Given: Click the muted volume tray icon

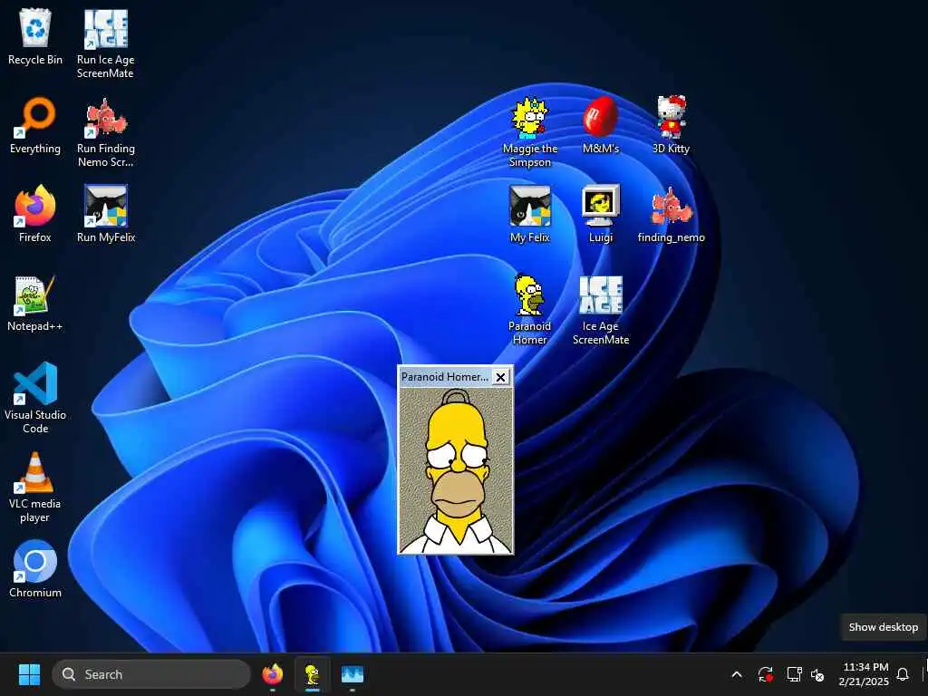Looking at the screenshot, I should point(817,674).
